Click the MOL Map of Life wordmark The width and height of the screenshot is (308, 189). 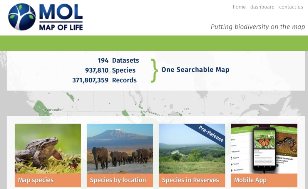click(61, 17)
